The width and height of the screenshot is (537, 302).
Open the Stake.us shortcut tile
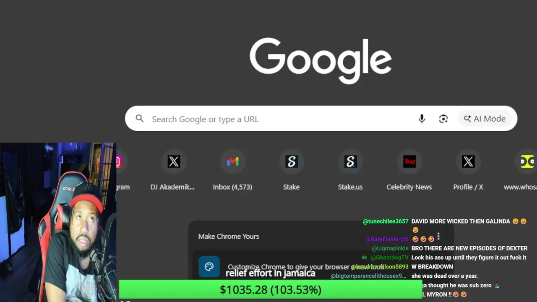click(350, 161)
